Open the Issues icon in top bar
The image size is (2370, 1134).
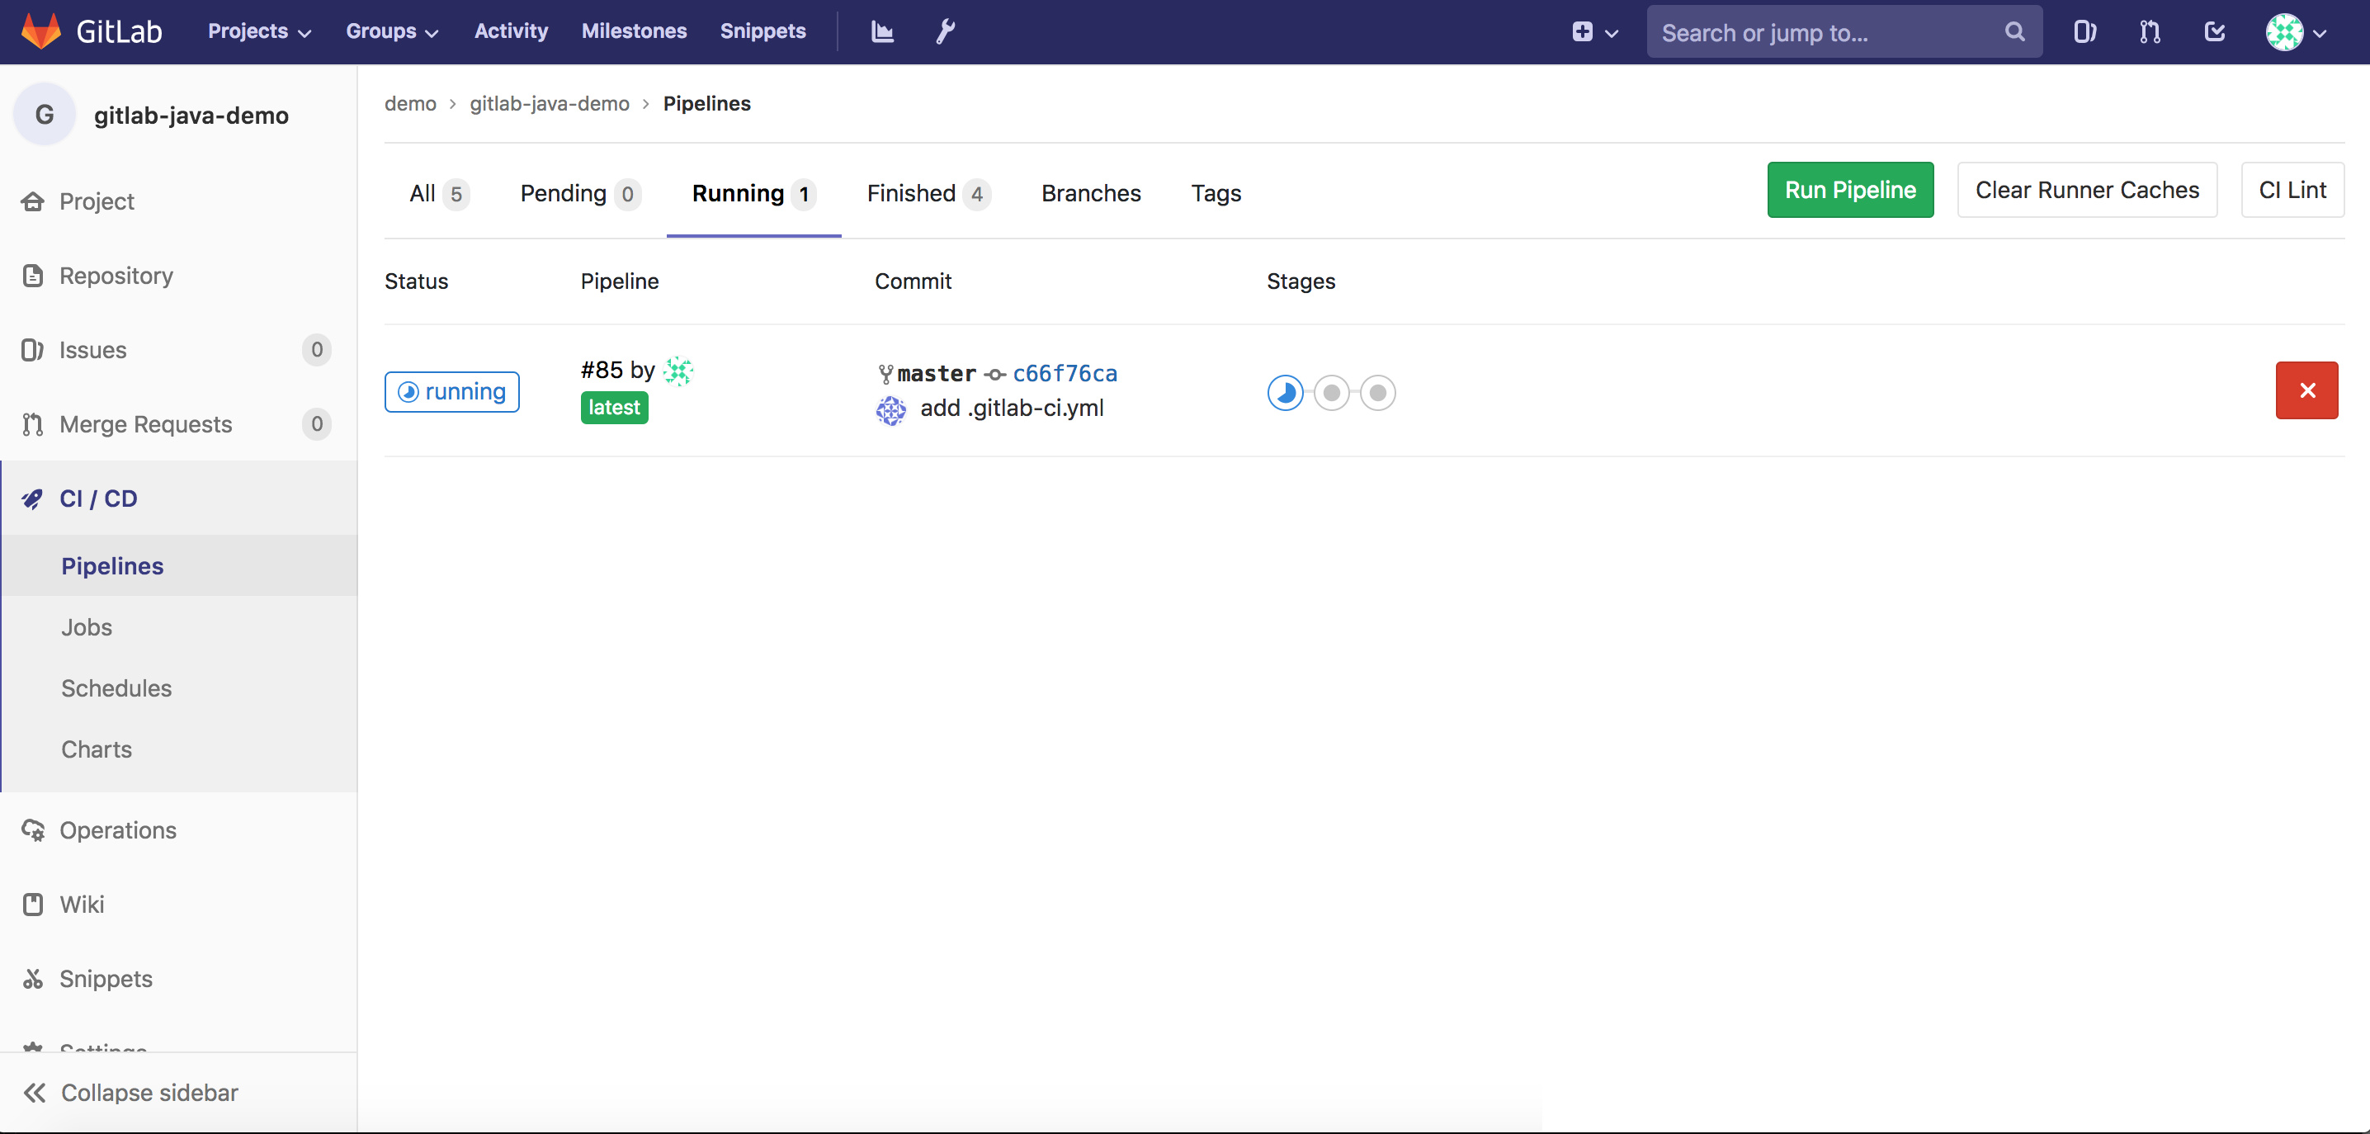[x=2084, y=32]
